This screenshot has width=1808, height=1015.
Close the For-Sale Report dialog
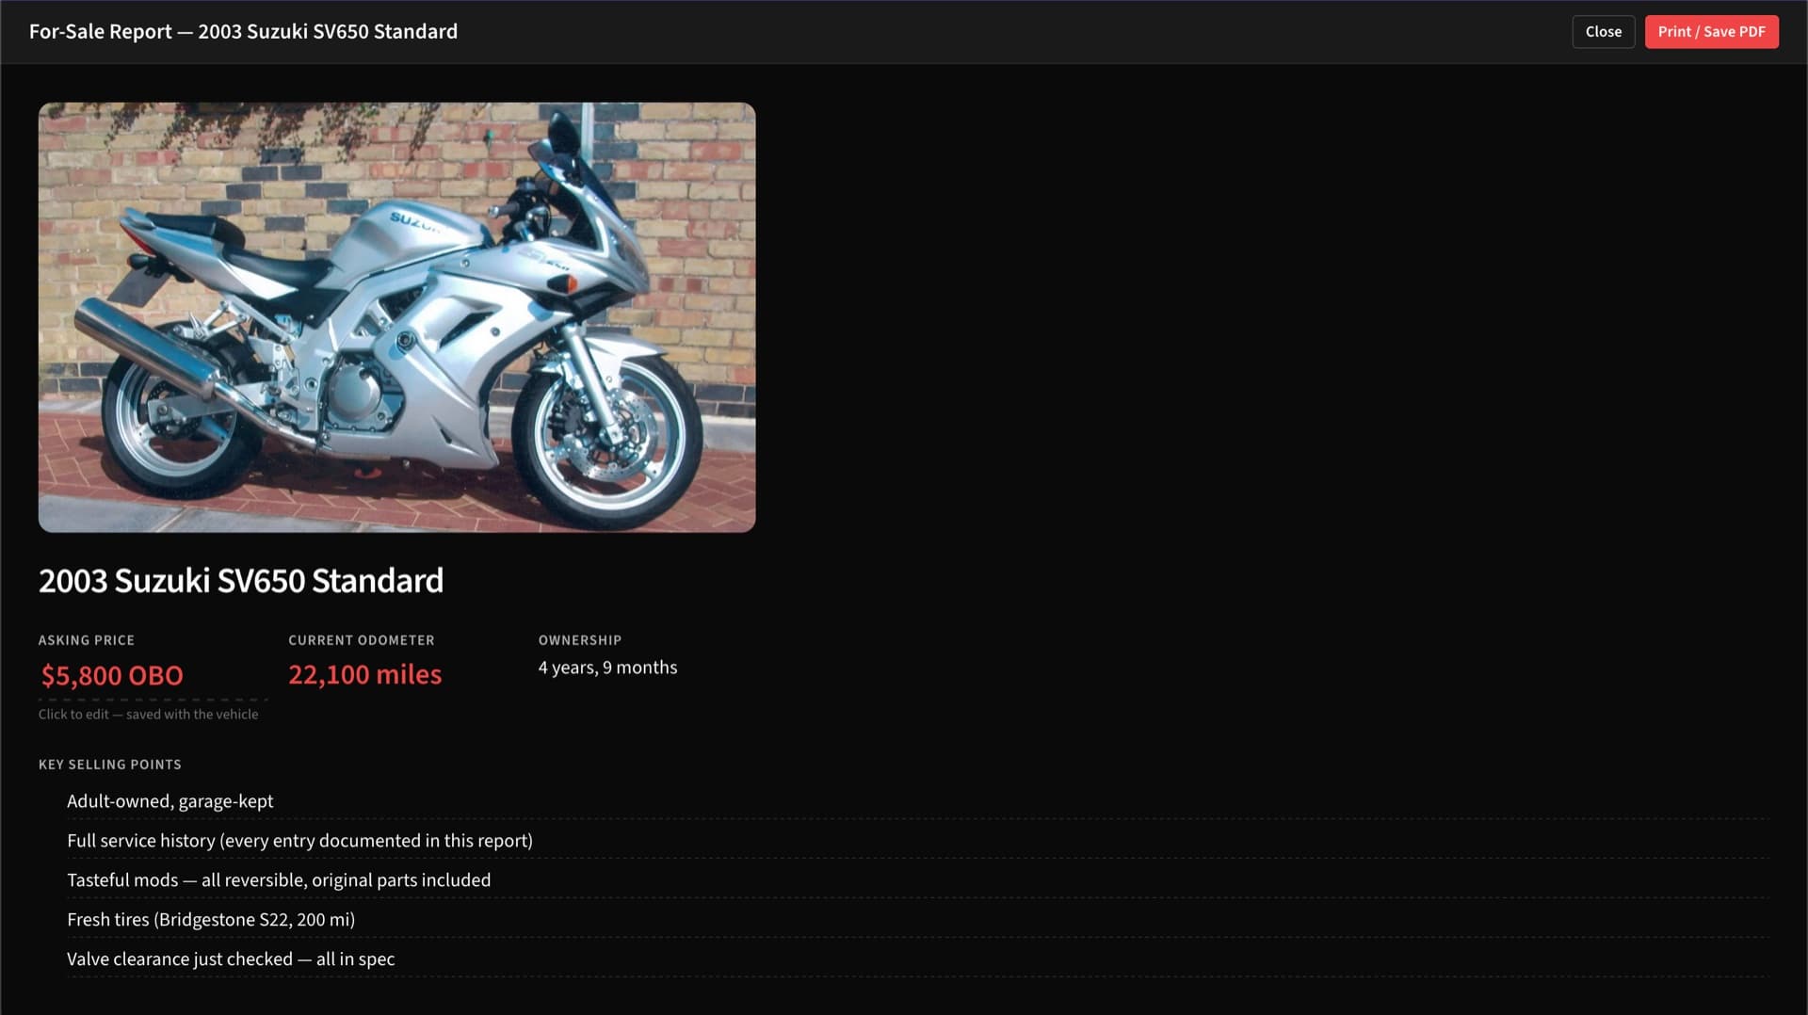click(x=1603, y=32)
